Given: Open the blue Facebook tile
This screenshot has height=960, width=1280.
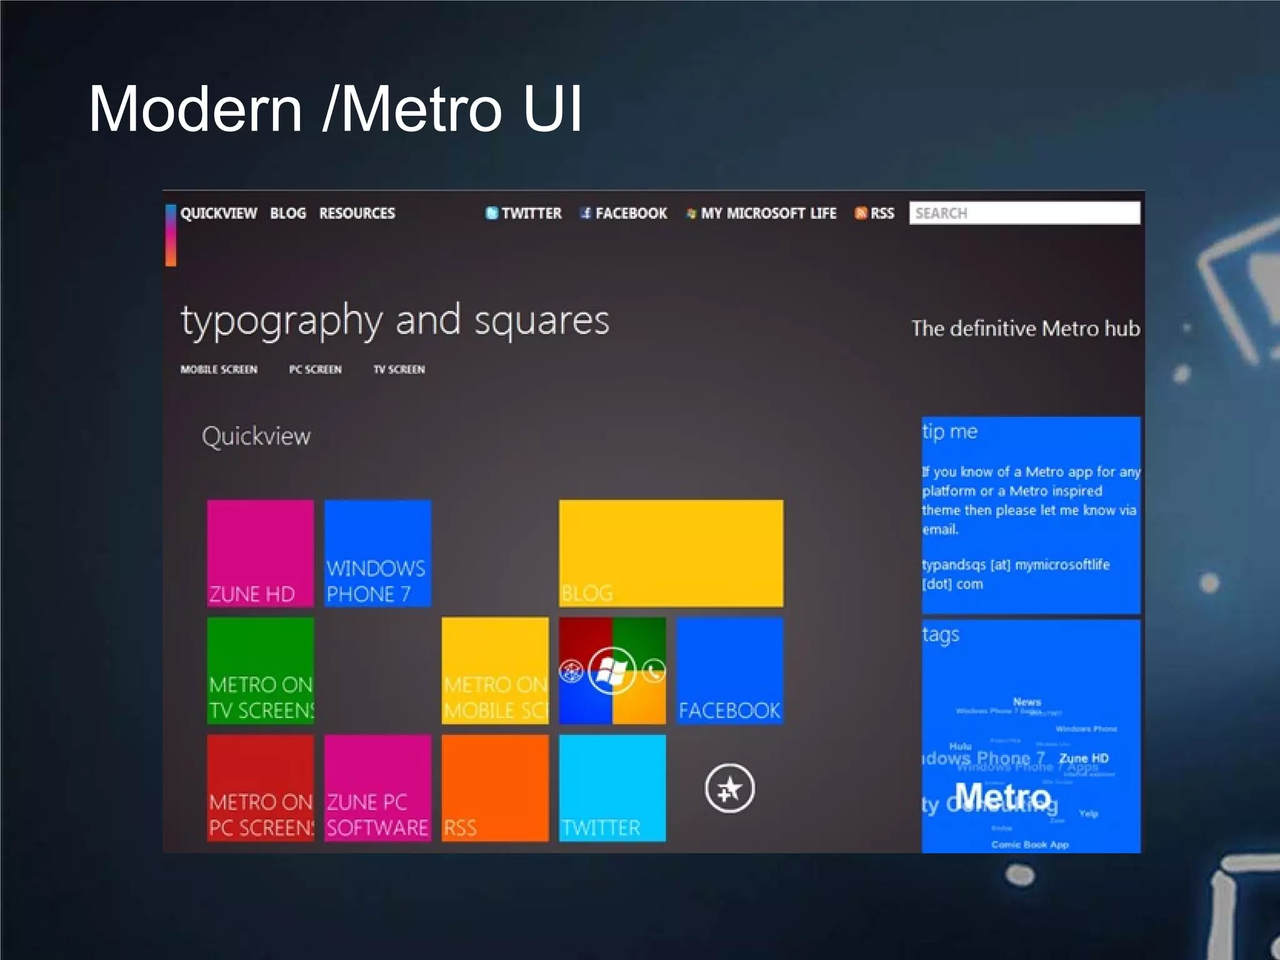Looking at the screenshot, I should pyautogui.click(x=729, y=671).
